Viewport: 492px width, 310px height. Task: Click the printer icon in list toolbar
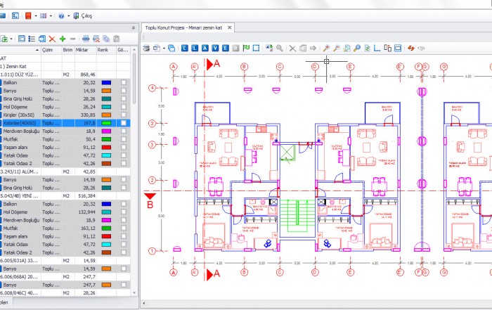86,39
